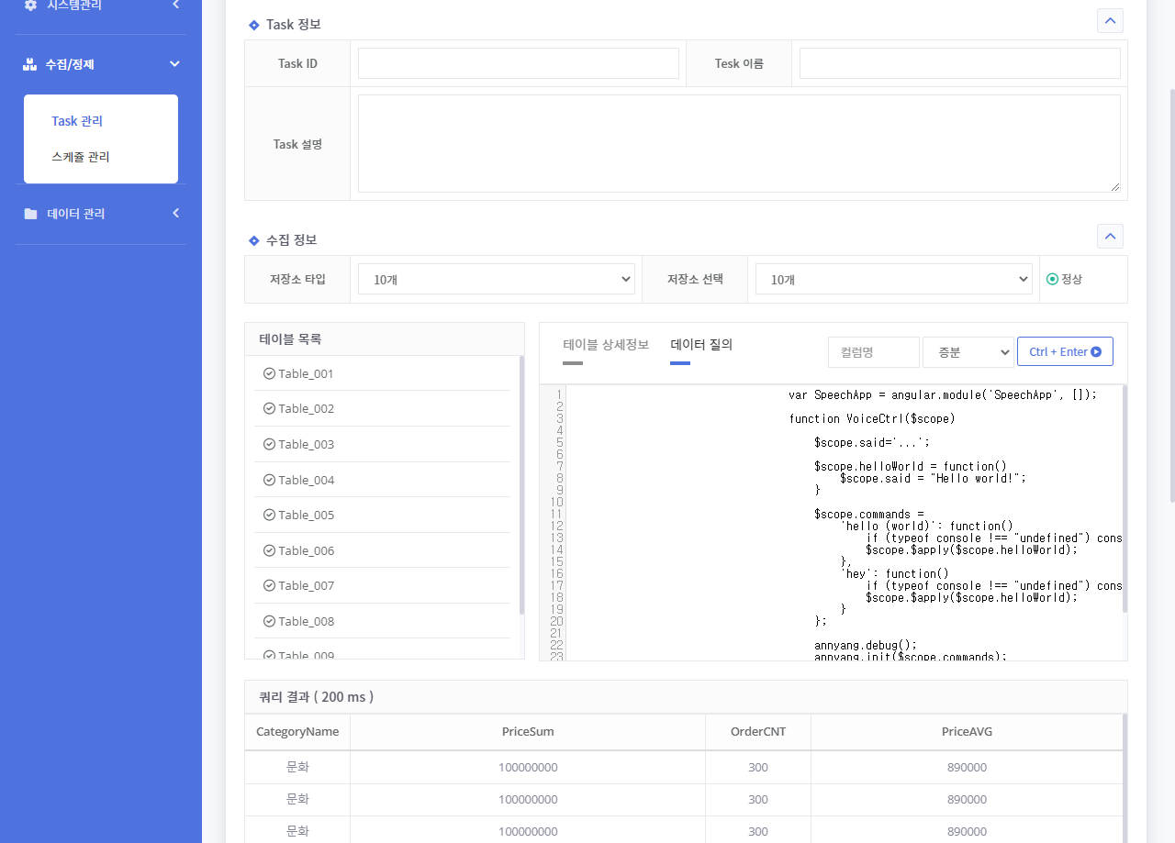Viewport: 1175px width, 843px height.
Task: Run query with Ctrl + Enter button
Action: tap(1065, 352)
